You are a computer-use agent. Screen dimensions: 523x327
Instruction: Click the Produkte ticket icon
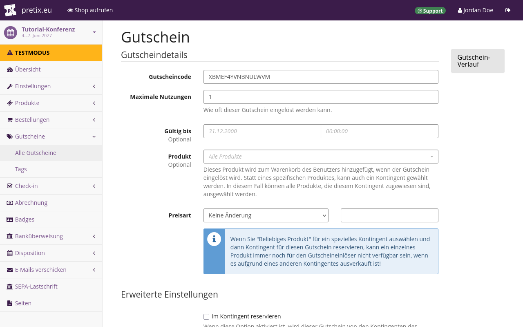(x=10, y=103)
